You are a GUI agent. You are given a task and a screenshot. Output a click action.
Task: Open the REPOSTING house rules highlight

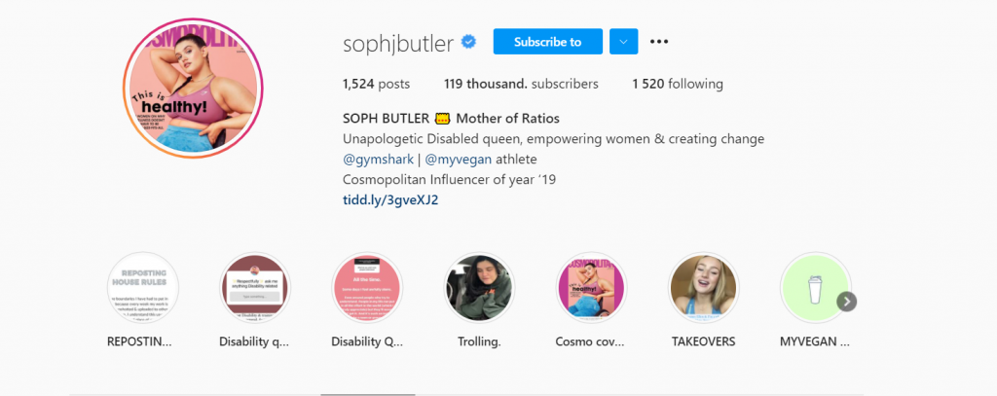pos(144,289)
